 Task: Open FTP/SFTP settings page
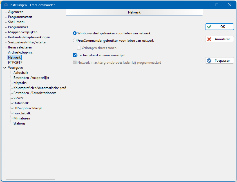click(x=15, y=63)
